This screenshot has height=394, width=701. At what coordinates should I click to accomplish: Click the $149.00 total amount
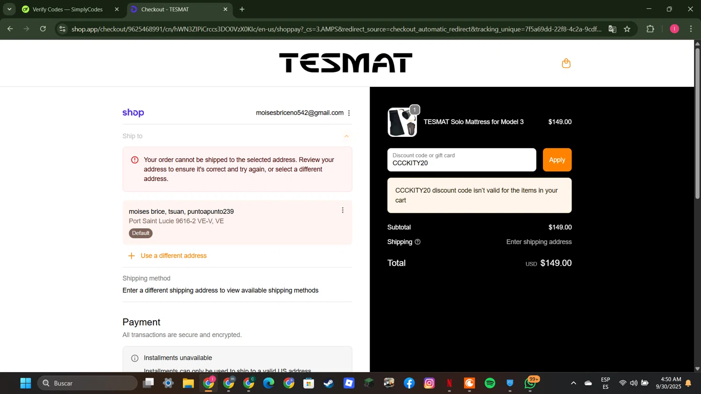point(556,263)
